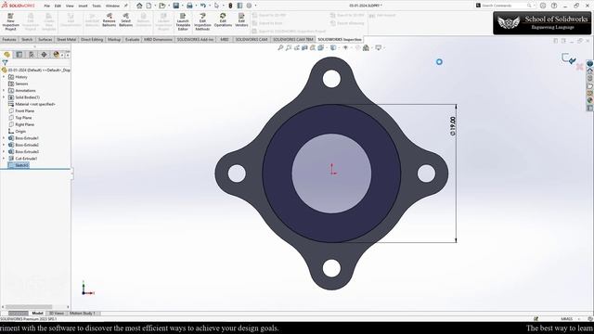Screen dimensions: 594x334
Task: Select Front Plane in feature tree
Action: [25, 111]
